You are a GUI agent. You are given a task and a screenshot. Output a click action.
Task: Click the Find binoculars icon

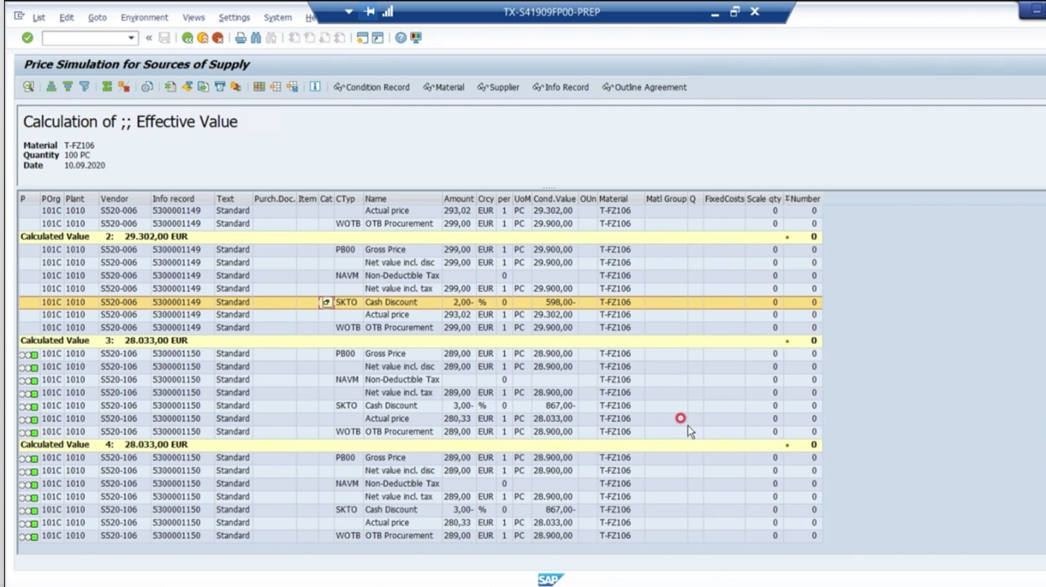(x=256, y=38)
